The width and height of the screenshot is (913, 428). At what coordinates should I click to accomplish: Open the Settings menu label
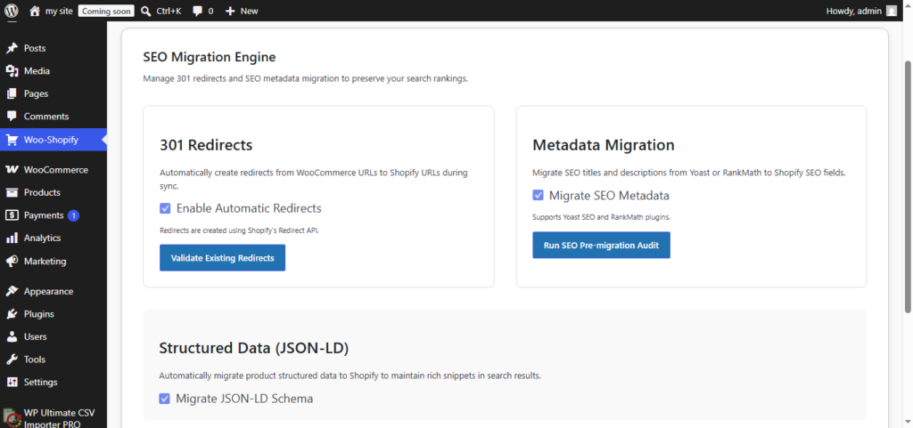coord(41,382)
